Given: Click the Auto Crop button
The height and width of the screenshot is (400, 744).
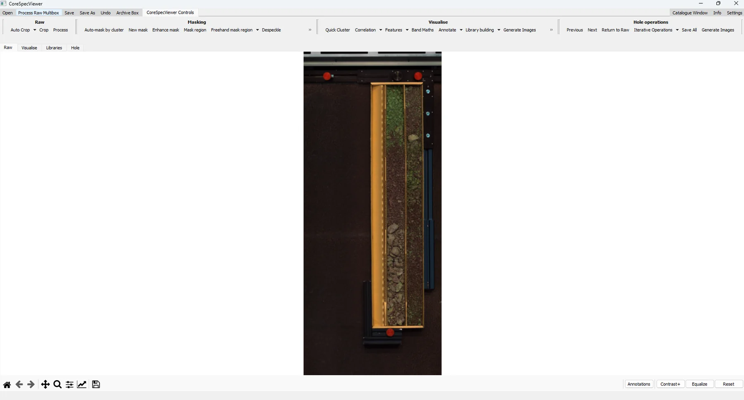Looking at the screenshot, I should 20,30.
